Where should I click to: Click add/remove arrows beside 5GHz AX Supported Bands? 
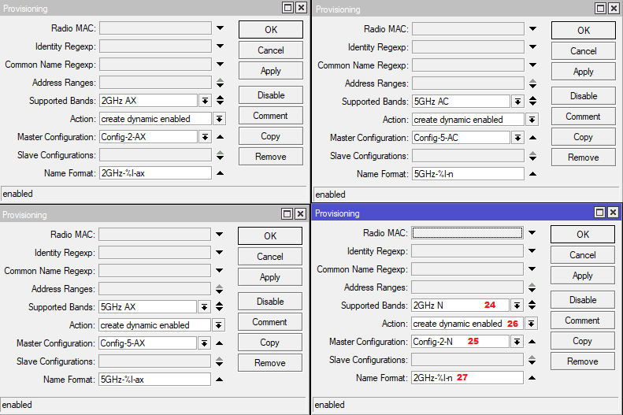[219, 307]
